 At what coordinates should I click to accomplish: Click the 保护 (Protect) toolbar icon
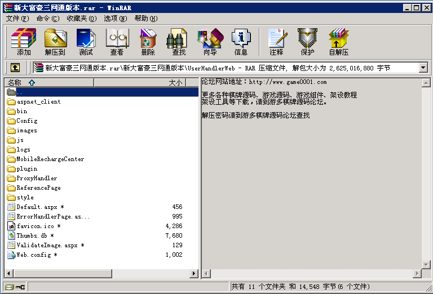(x=307, y=42)
